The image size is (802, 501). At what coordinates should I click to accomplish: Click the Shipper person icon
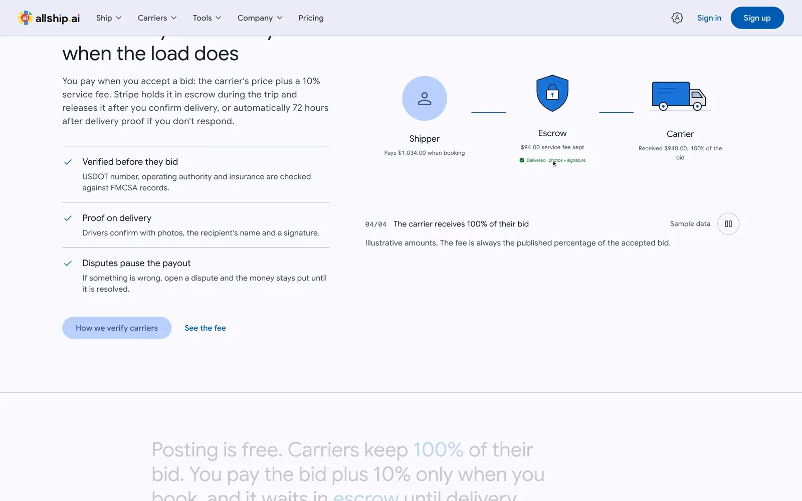(425, 99)
